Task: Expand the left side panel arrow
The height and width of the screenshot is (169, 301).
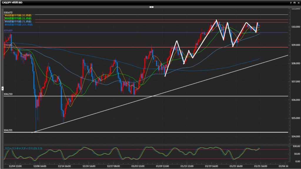Action: click(x=3, y=88)
